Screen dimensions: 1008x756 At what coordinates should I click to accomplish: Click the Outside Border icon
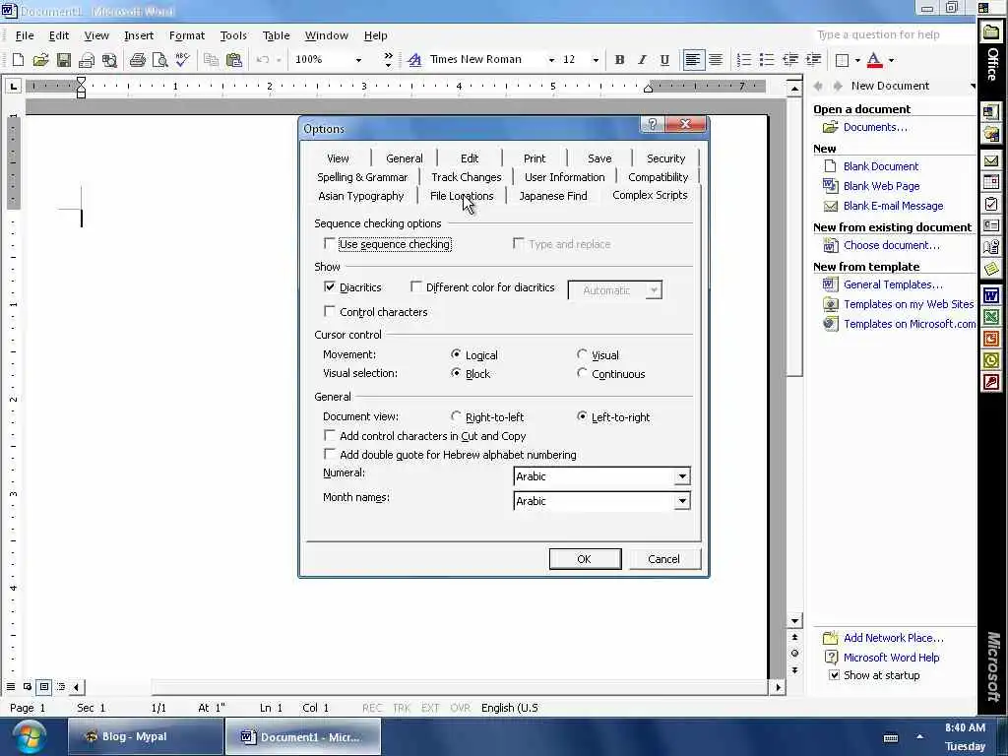pos(842,60)
